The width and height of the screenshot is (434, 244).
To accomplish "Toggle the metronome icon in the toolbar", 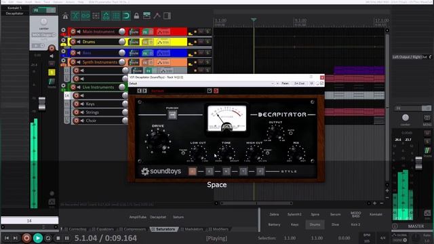I will click(x=65, y=16).
